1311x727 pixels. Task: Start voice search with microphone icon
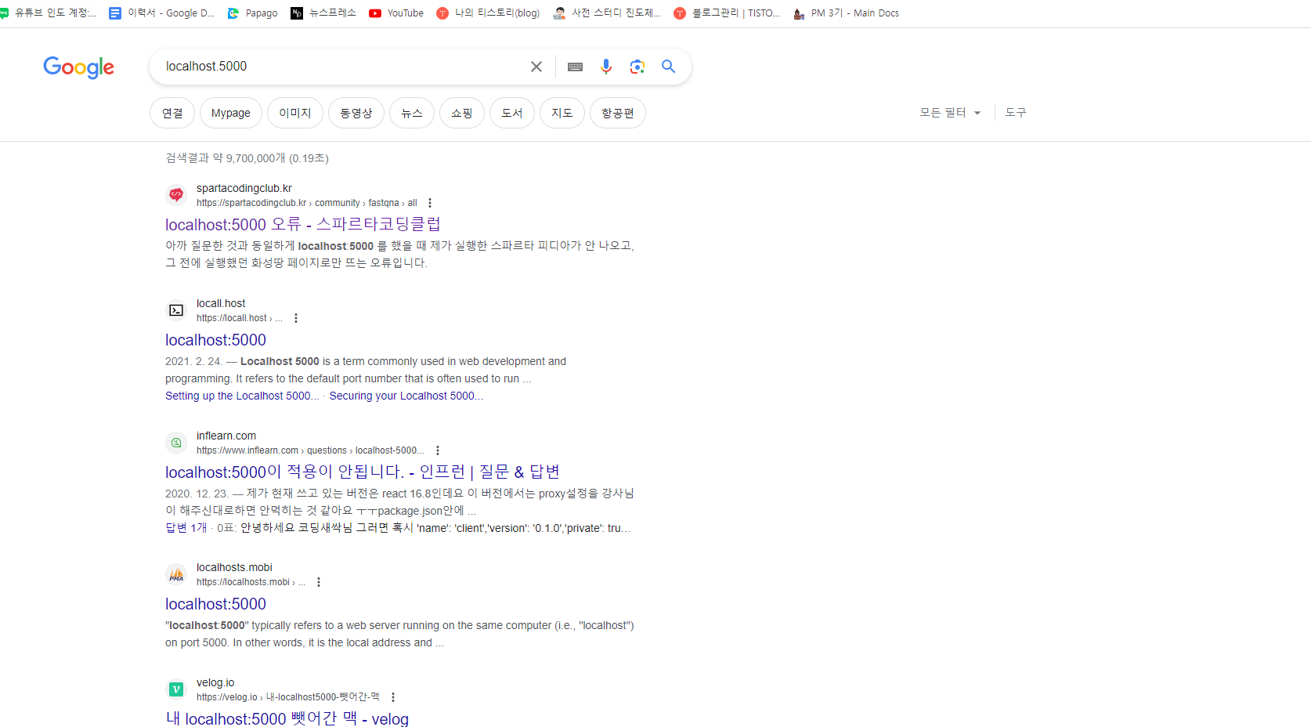(606, 67)
